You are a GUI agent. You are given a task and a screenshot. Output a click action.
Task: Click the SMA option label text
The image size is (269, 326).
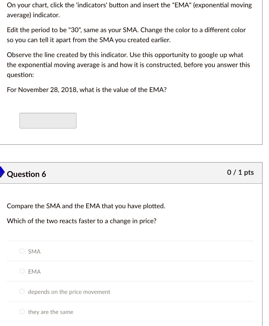tap(34, 251)
